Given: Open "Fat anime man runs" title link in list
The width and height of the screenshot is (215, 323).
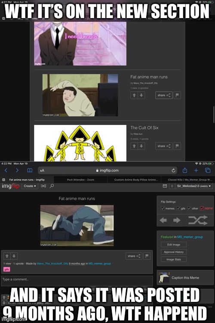Looking at the screenshot, I should coord(149,77).
